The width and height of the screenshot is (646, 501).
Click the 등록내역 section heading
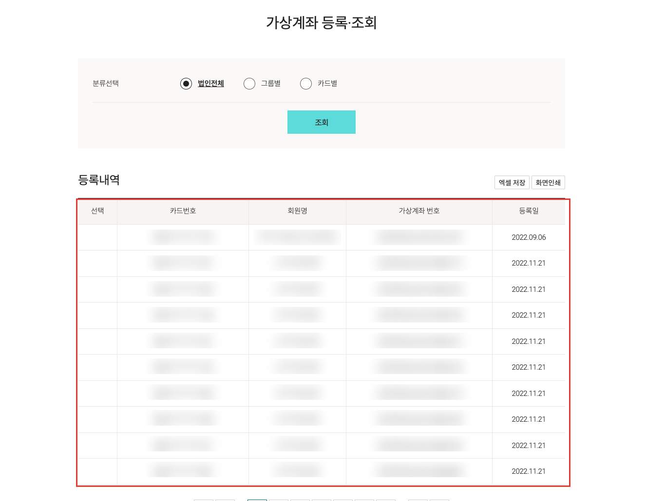tap(99, 180)
